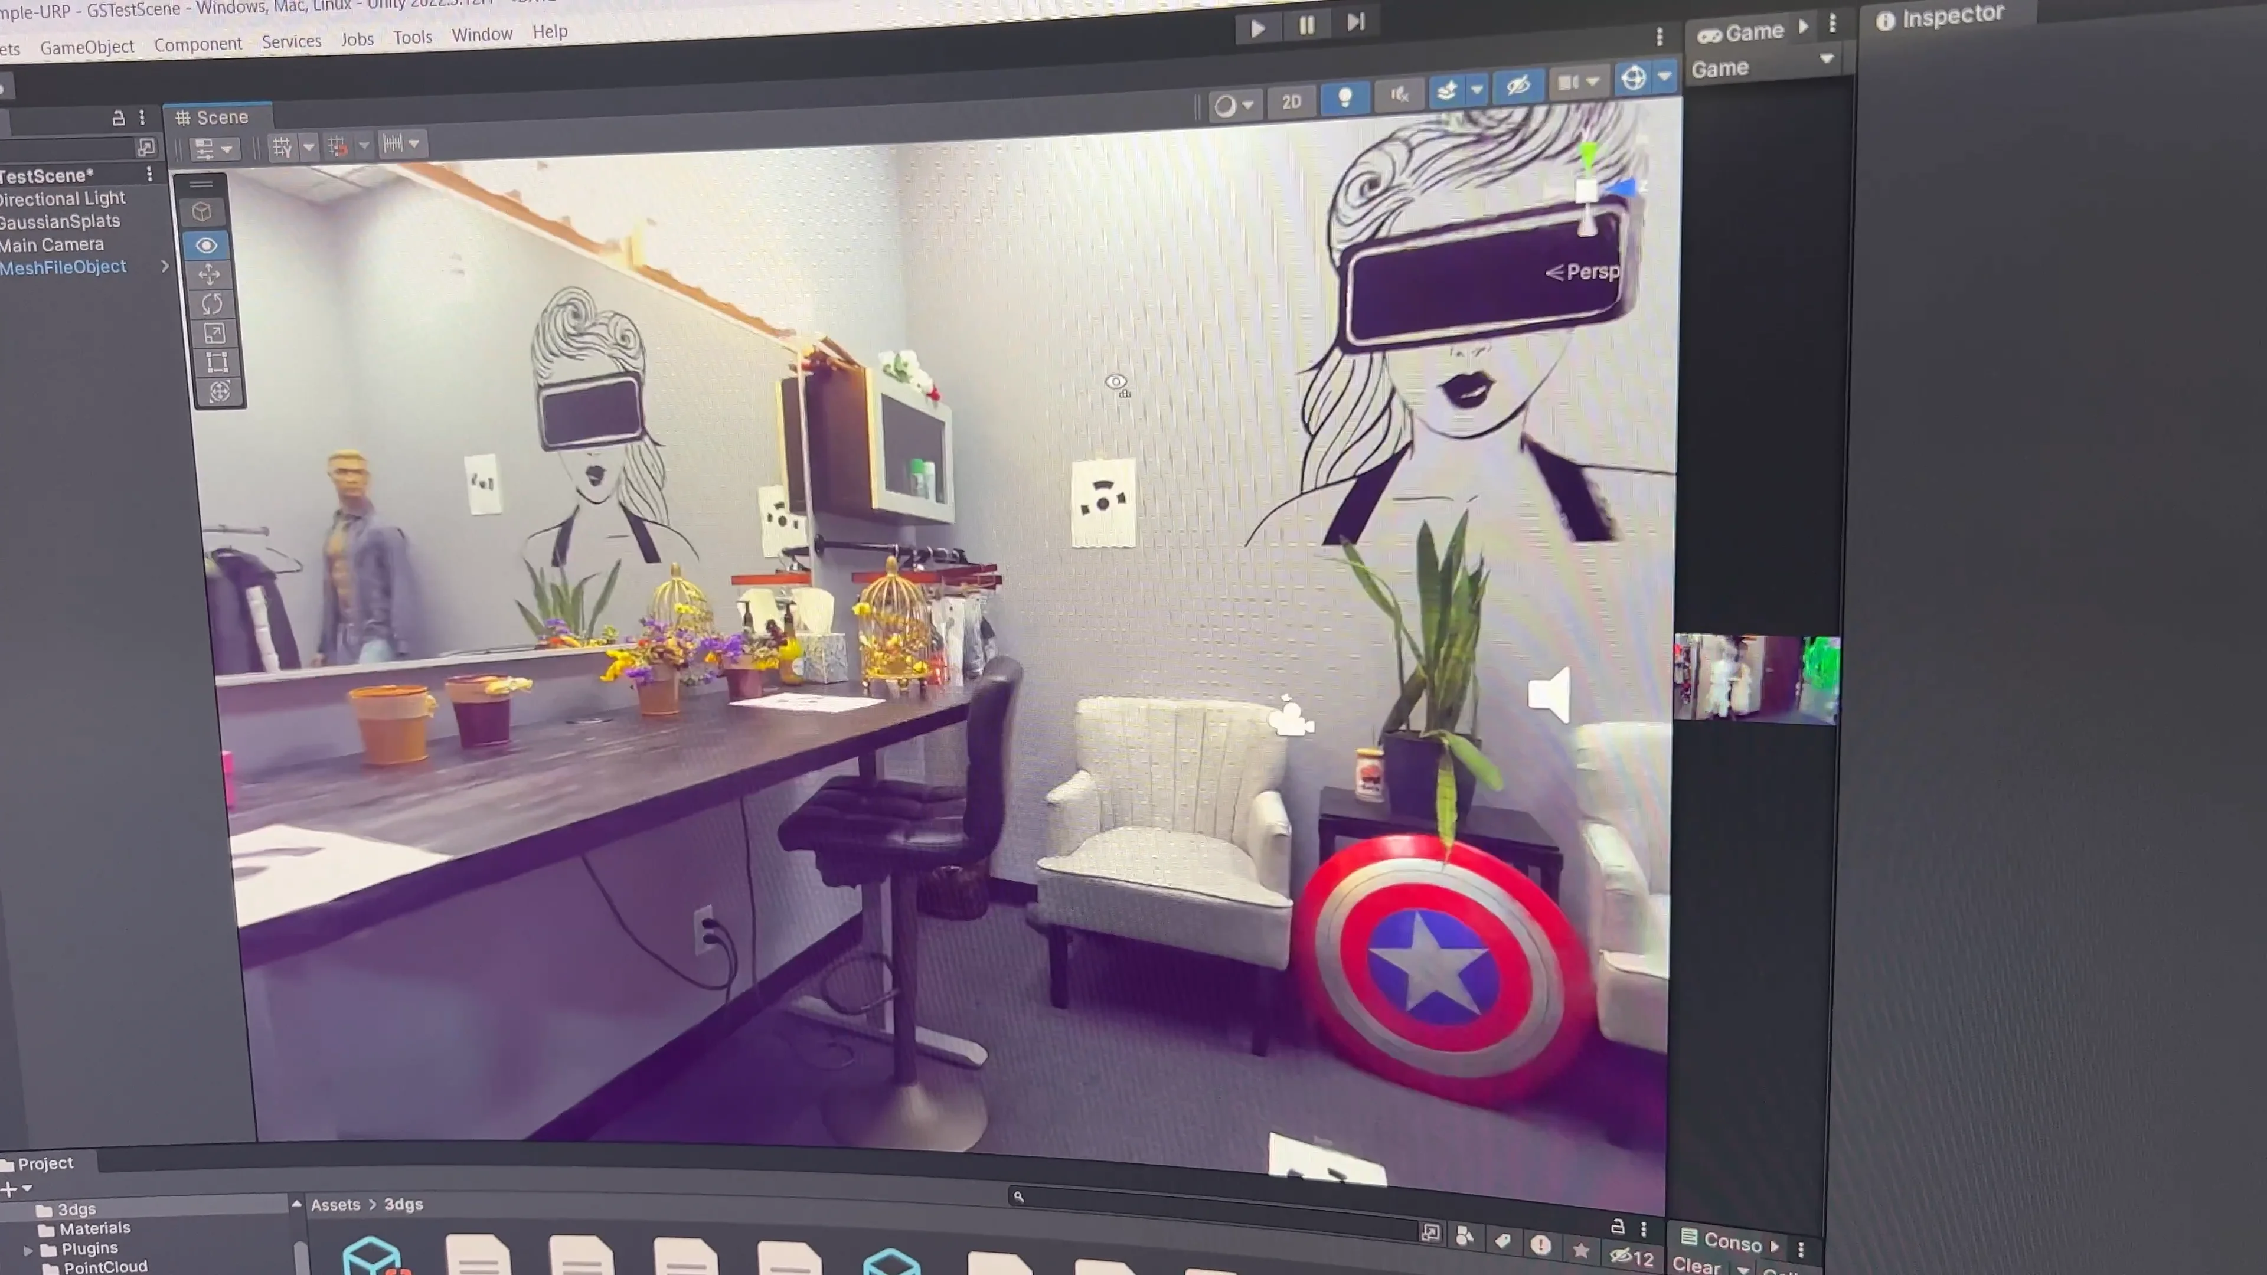Select the Rotate tool
This screenshot has width=2267, height=1275.
(x=212, y=303)
